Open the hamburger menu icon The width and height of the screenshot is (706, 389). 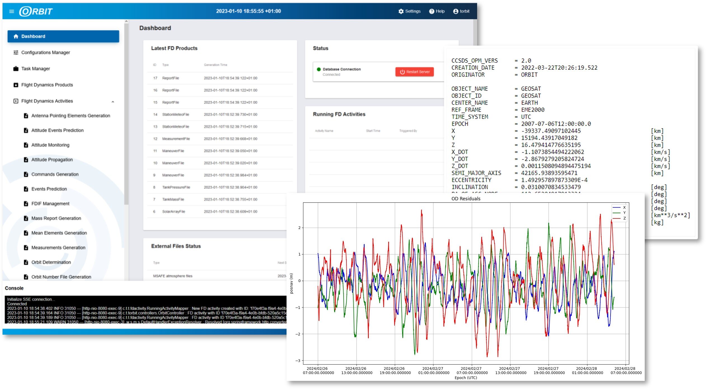(x=11, y=11)
